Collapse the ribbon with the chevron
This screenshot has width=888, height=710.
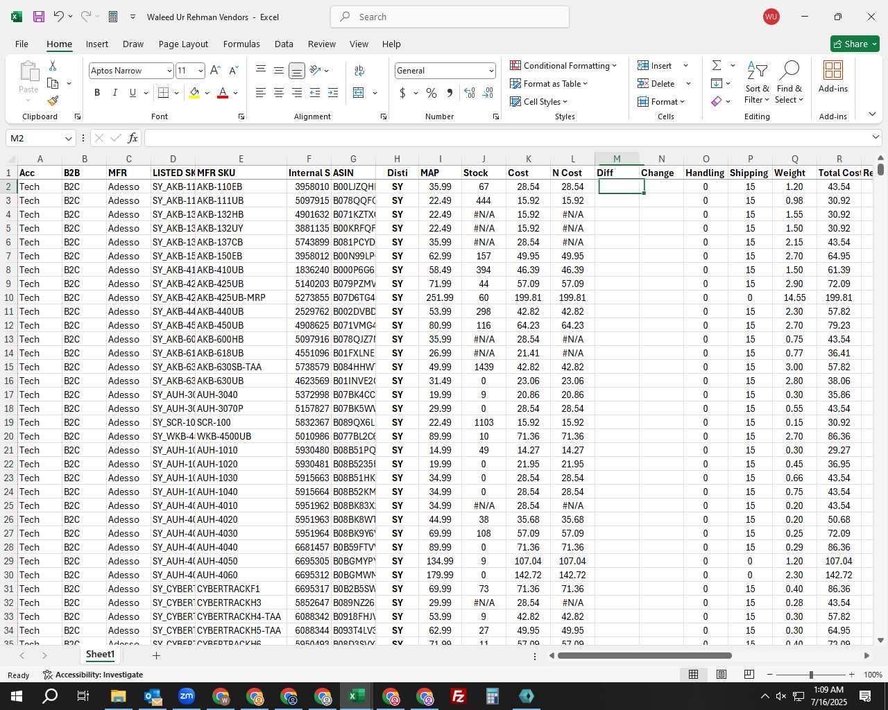coord(872,114)
